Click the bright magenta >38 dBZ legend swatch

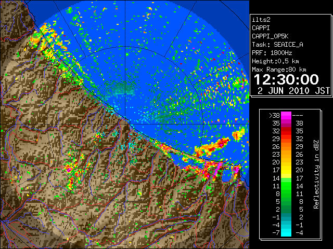click(286, 116)
